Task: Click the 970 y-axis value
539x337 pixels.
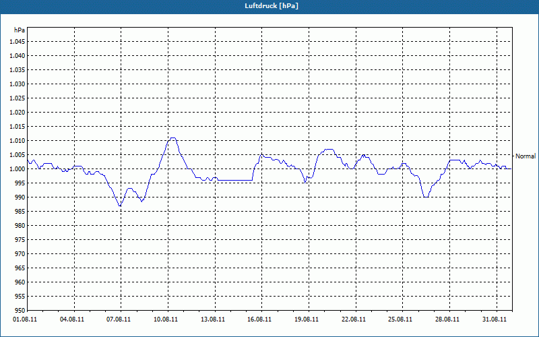Action: (21, 254)
